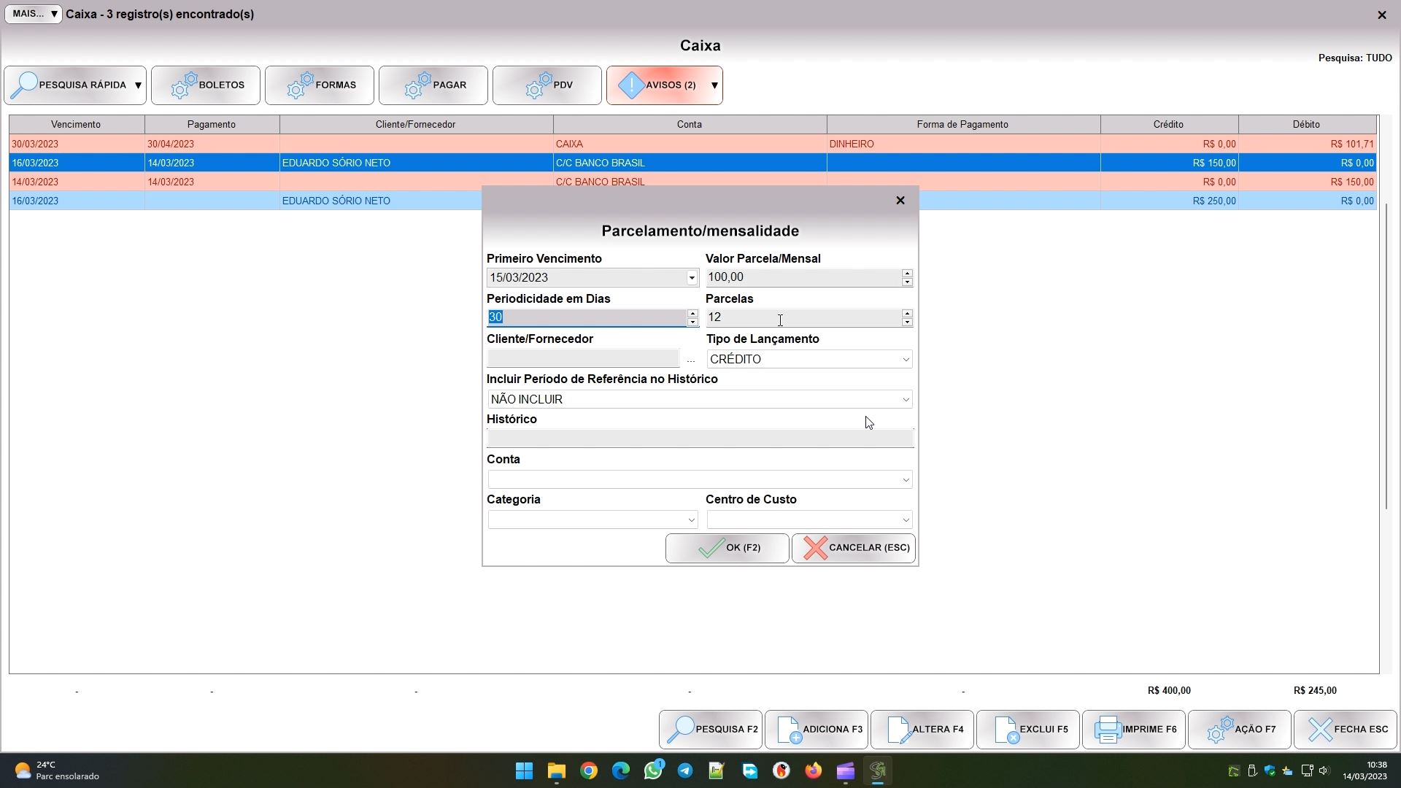The height and width of the screenshot is (788, 1401).
Task: Open the Formas settings button
Action: click(320, 85)
